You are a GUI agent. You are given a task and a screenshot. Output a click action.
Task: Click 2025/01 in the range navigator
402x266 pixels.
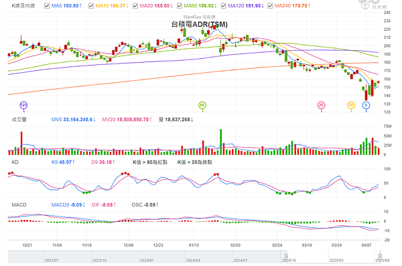point(336,261)
